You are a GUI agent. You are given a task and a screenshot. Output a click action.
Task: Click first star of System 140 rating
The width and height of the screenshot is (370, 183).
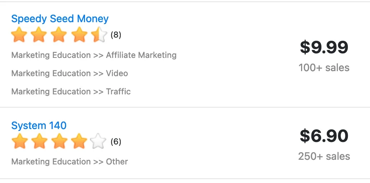19,142
